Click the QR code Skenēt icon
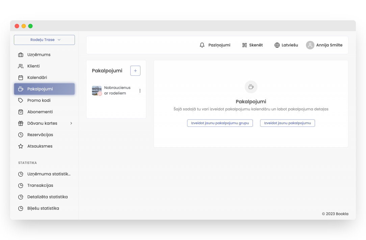This screenshot has width=366, height=240. [244, 45]
